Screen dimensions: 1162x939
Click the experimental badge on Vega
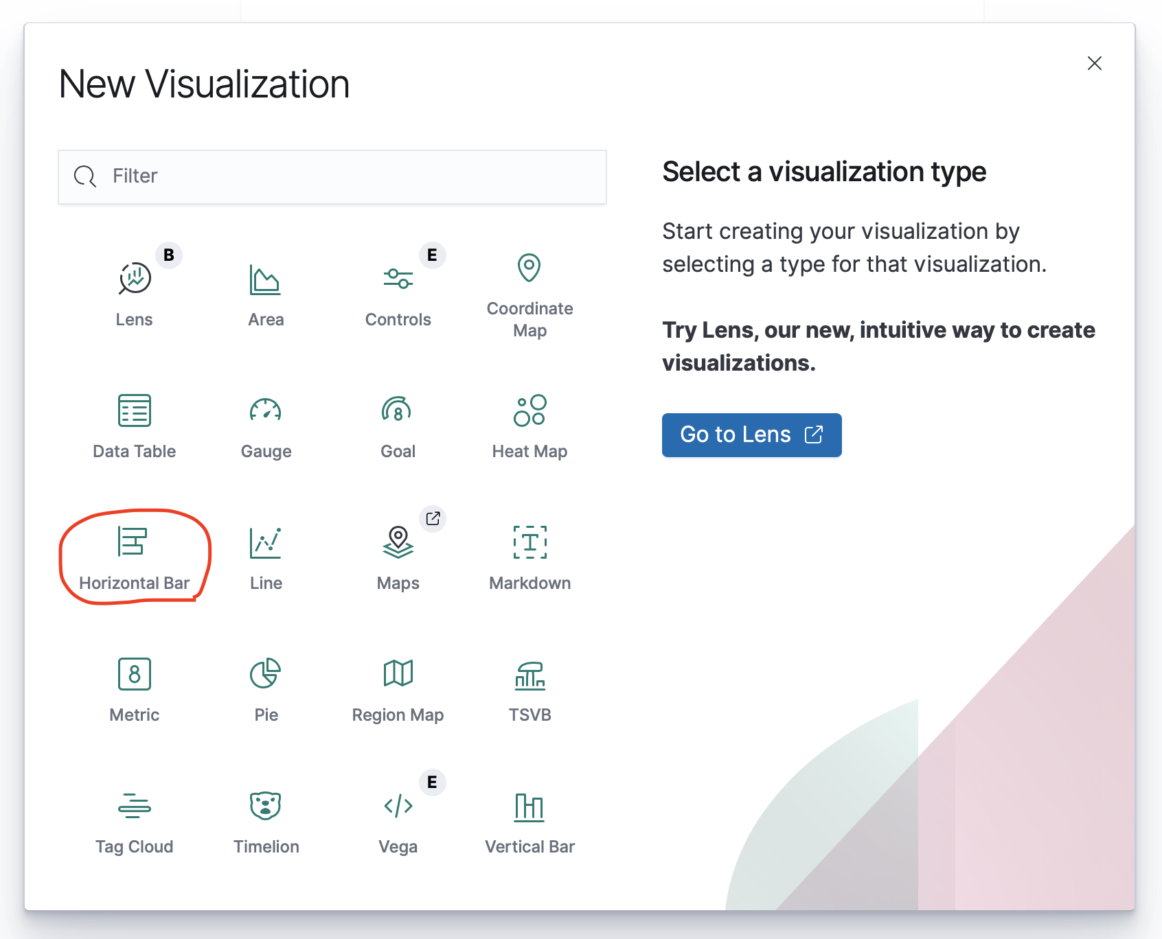tap(432, 782)
